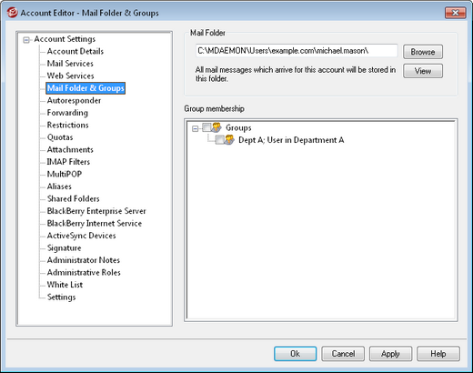Collapse the Account Settings tree node
This screenshot has height=373, width=473.
click(26, 40)
